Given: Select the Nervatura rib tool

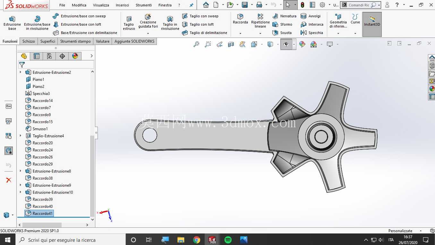Looking at the screenshot, I should click(285, 16).
